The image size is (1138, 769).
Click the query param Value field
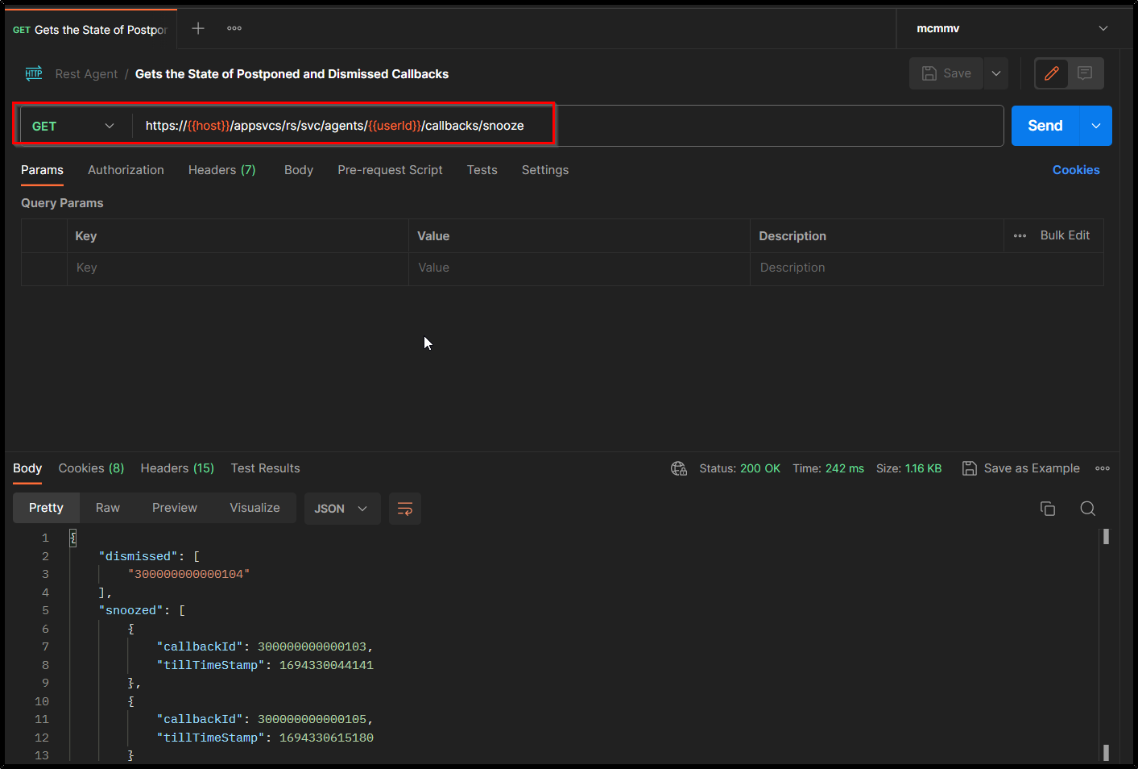[x=579, y=268]
